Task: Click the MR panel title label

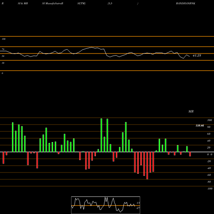Action: 191,111
